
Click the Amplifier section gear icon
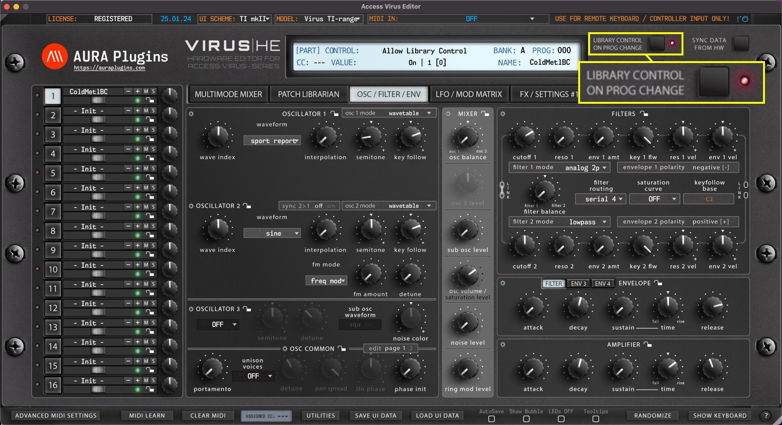coord(503,345)
